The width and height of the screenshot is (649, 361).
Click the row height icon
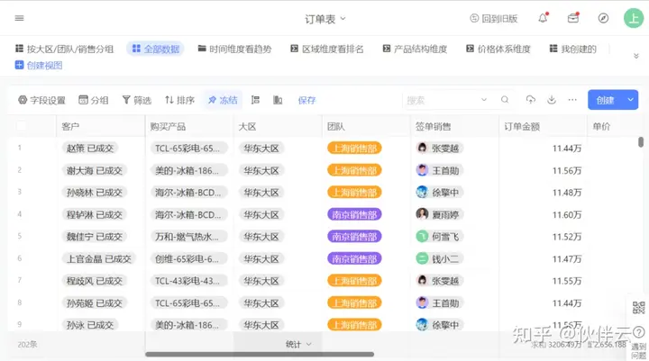(256, 100)
